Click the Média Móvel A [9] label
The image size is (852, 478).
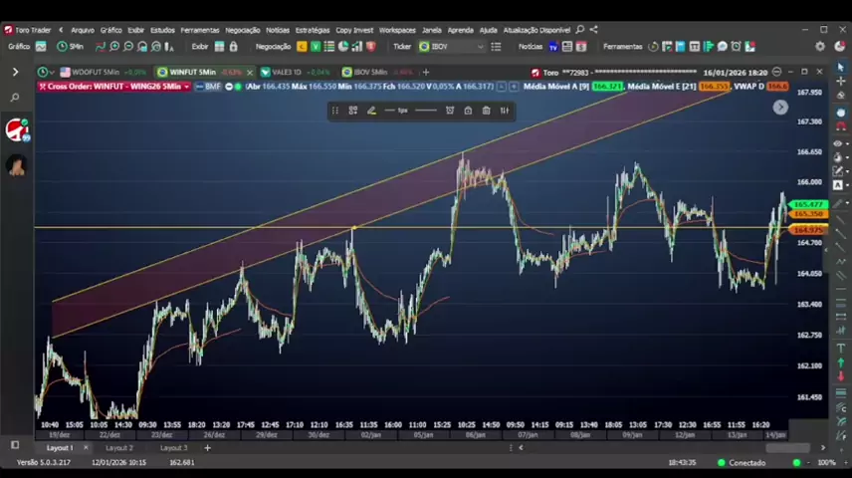click(557, 87)
